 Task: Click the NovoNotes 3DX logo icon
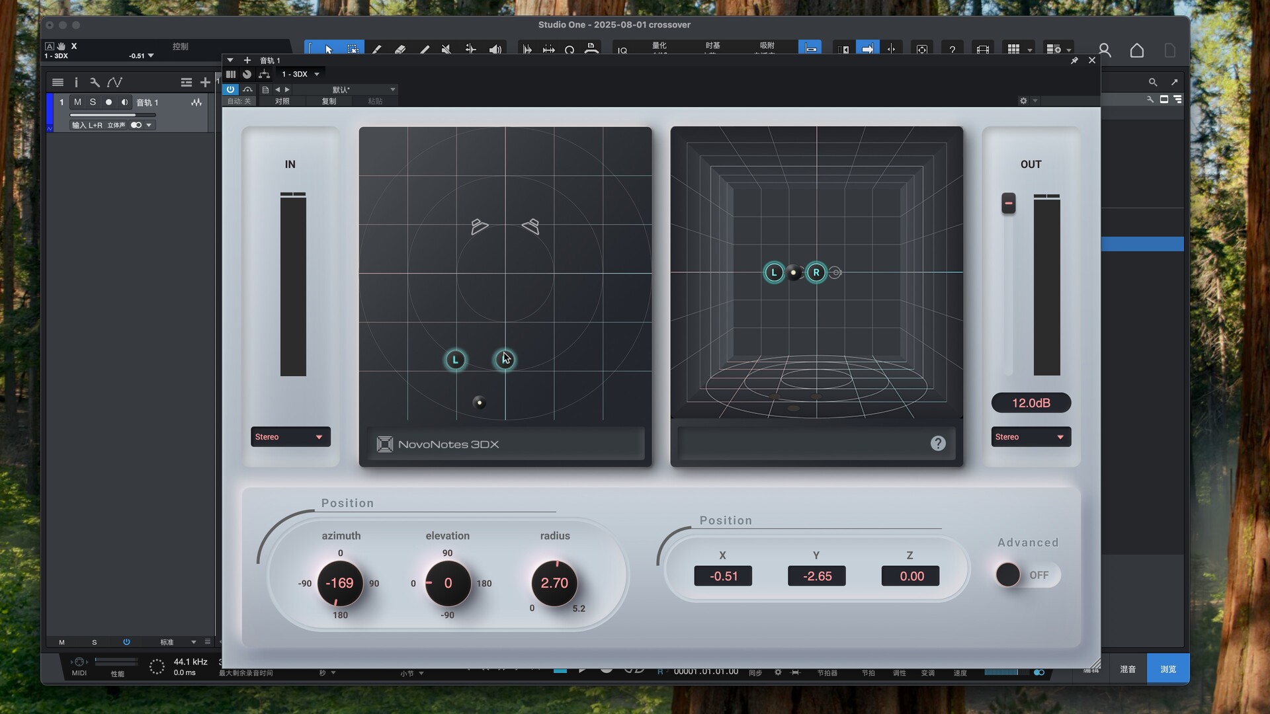(x=384, y=444)
